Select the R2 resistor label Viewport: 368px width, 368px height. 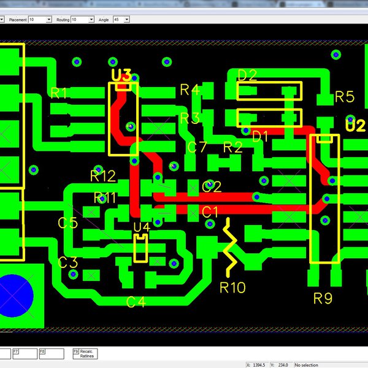232,148
